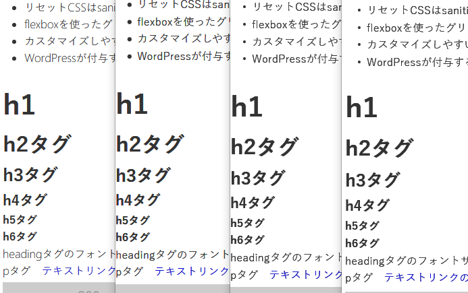Click h2タグ heading in the leftmost panel
This screenshot has height=293, width=468.
point(37,144)
